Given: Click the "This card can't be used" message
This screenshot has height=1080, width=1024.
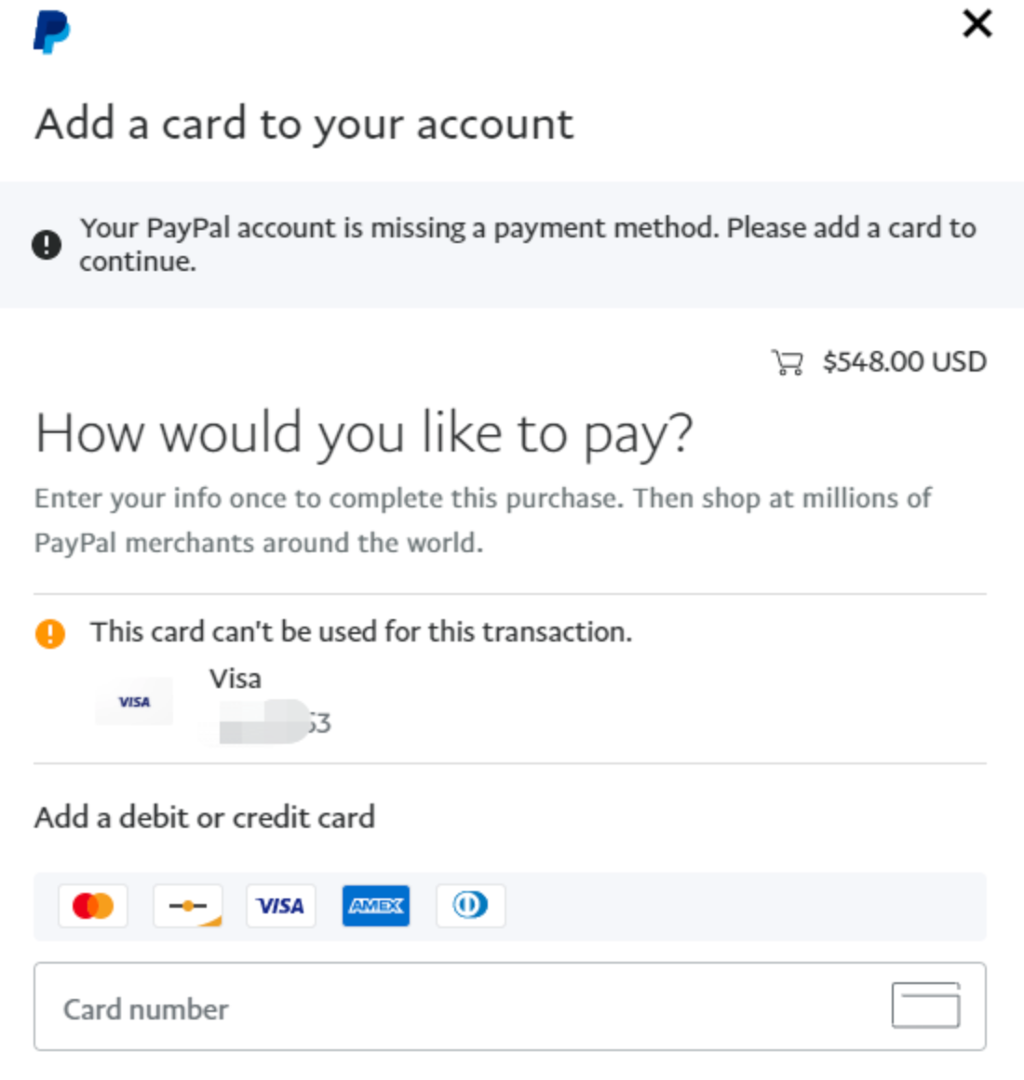Looking at the screenshot, I should (x=361, y=632).
